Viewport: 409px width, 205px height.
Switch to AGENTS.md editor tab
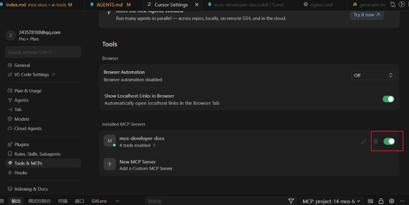pos(113,5)
